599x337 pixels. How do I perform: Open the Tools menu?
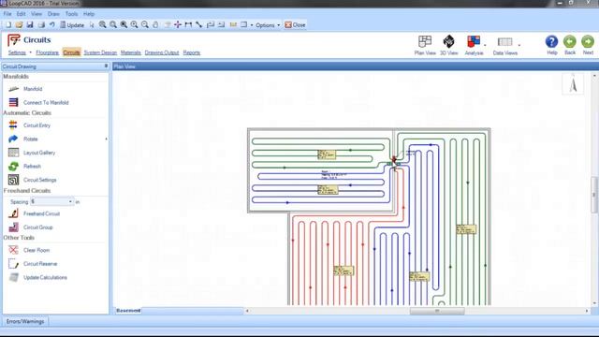[71, 14]
